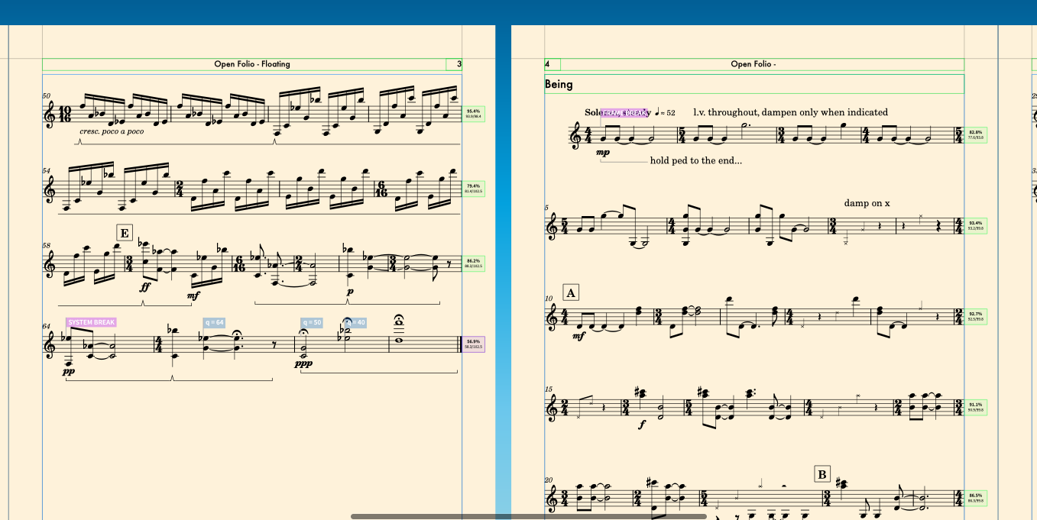Select the ff dynamic under rehearsal mark E
The width and height of the screenshot is (1037, 520).
click(145, 288)
